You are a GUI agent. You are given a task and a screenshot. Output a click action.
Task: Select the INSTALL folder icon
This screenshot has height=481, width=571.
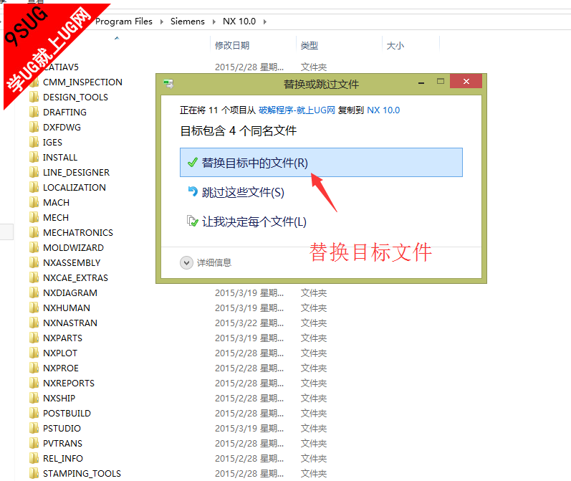pos(34,157)
